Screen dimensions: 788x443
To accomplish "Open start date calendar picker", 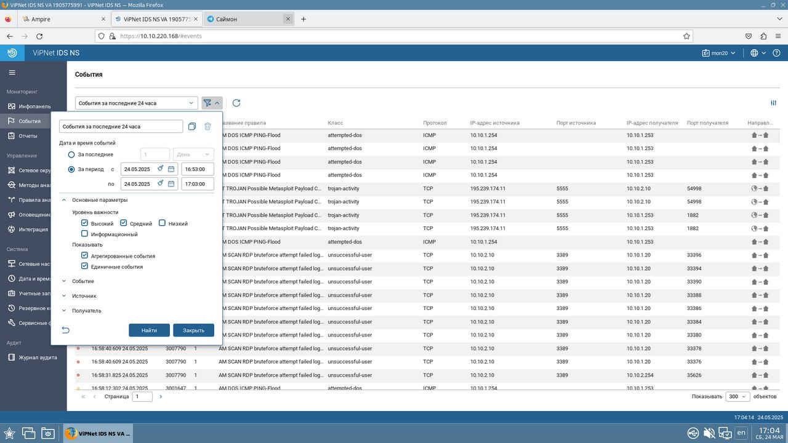I will [171, 169].
